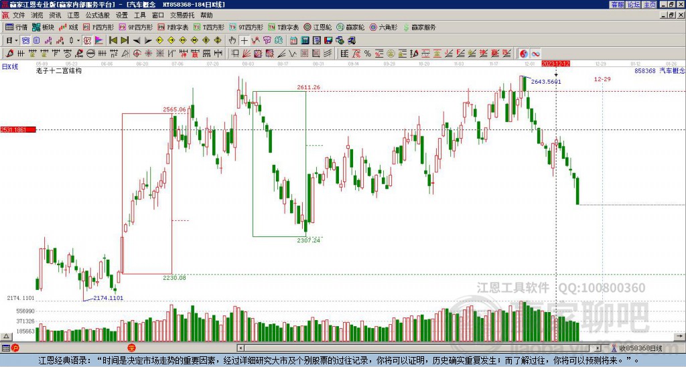This screenshot has width=686, height=367.
Task: Select the red starburst drawing tool
Action: click(148, 54)
